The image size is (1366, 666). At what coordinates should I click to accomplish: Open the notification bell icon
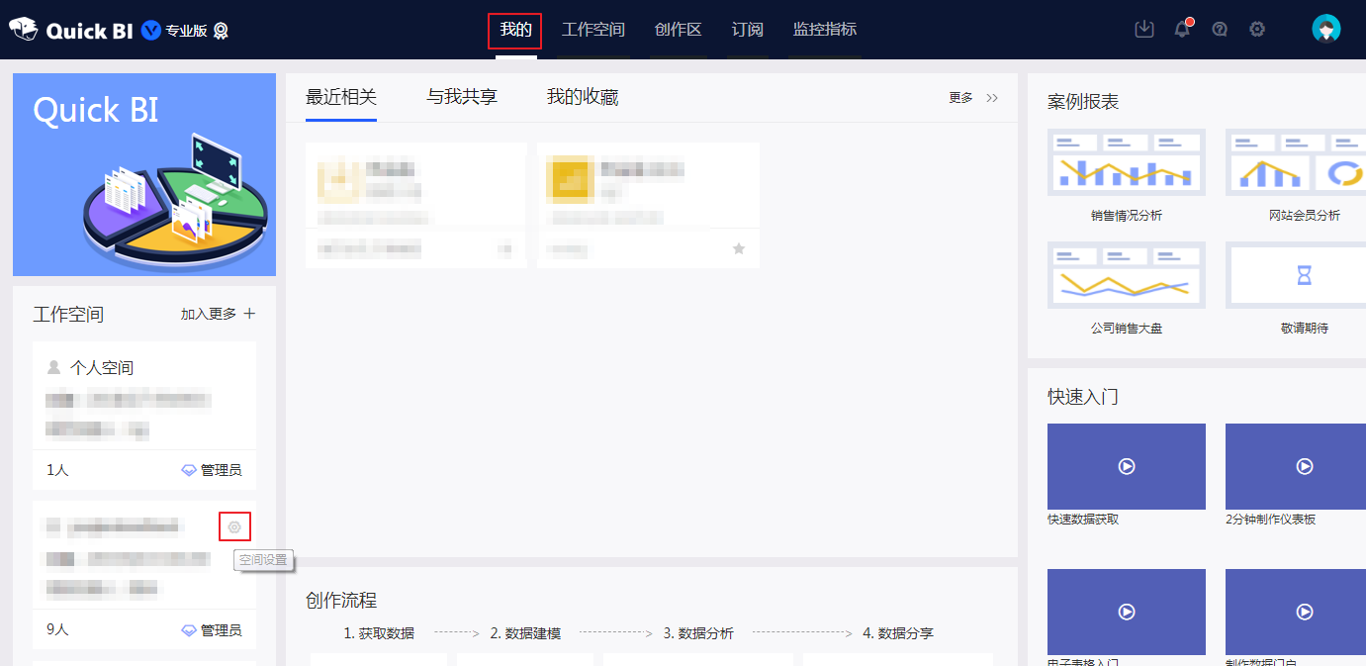1182,30
